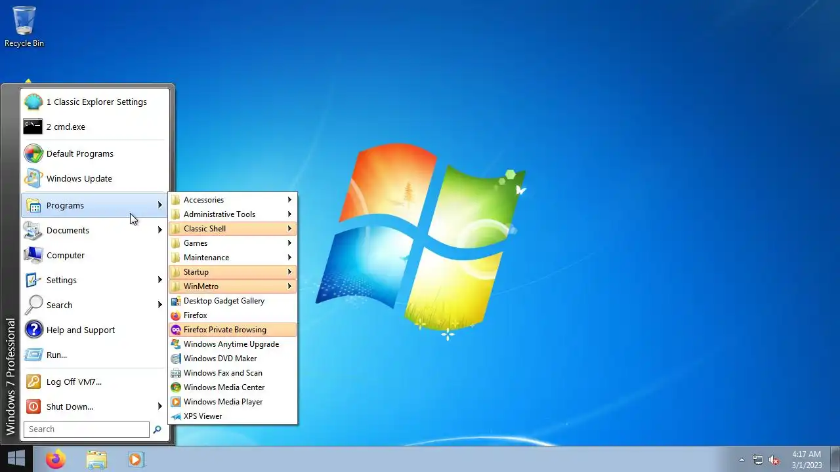Open the Recycle Bin desktop icon
The image size is (840, 472).
pos(24,26)
